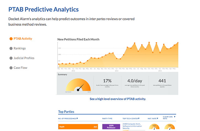This screenshot has height=131, width=200.
Task: Click the orange Apple 265 proceedings bar
Action: [78, 127]
